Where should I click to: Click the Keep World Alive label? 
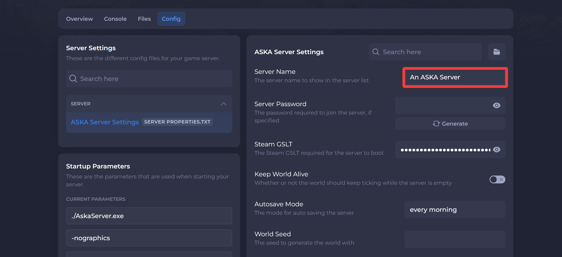(x=281, y=174)
